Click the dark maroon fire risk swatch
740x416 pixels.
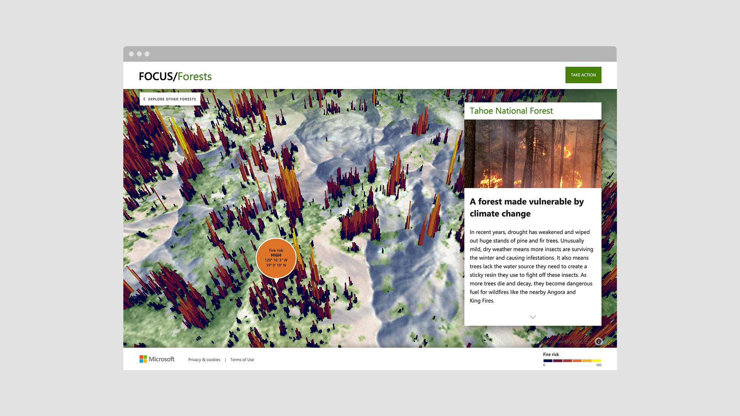coord(558,361)
